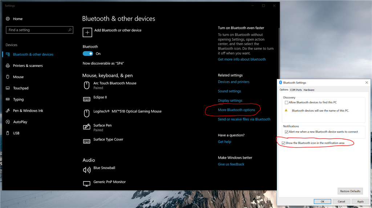Select Logitech MX518 Optical Gaming Mouse name
The height and width of the screenshot is (208, 372).
(x=128, y=111)
